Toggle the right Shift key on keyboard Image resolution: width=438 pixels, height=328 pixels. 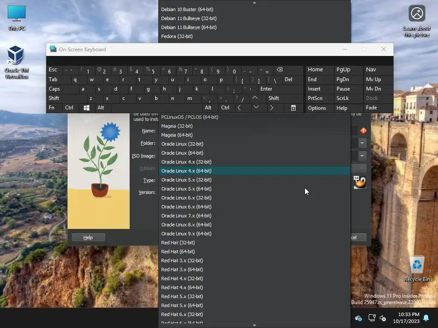[x=284, y=98]
